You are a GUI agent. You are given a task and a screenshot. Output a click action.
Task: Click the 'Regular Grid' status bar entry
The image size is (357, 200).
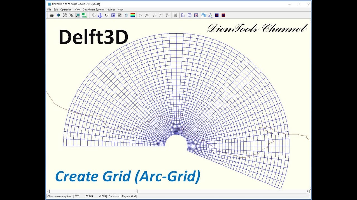coord(129,196)
